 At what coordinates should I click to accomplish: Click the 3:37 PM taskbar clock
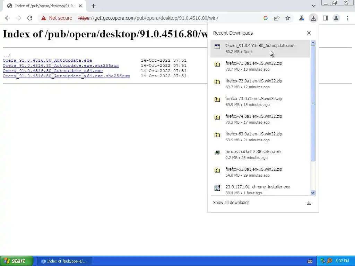pyautogui.click(x=342, y=261)
